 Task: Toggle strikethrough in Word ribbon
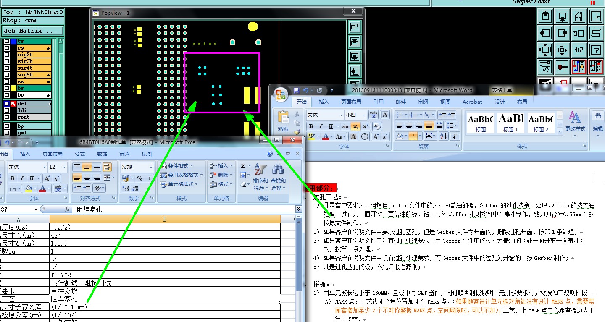(x=345, y=126)
